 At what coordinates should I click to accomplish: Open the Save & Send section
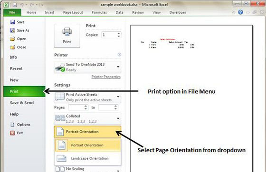[22, 103]
